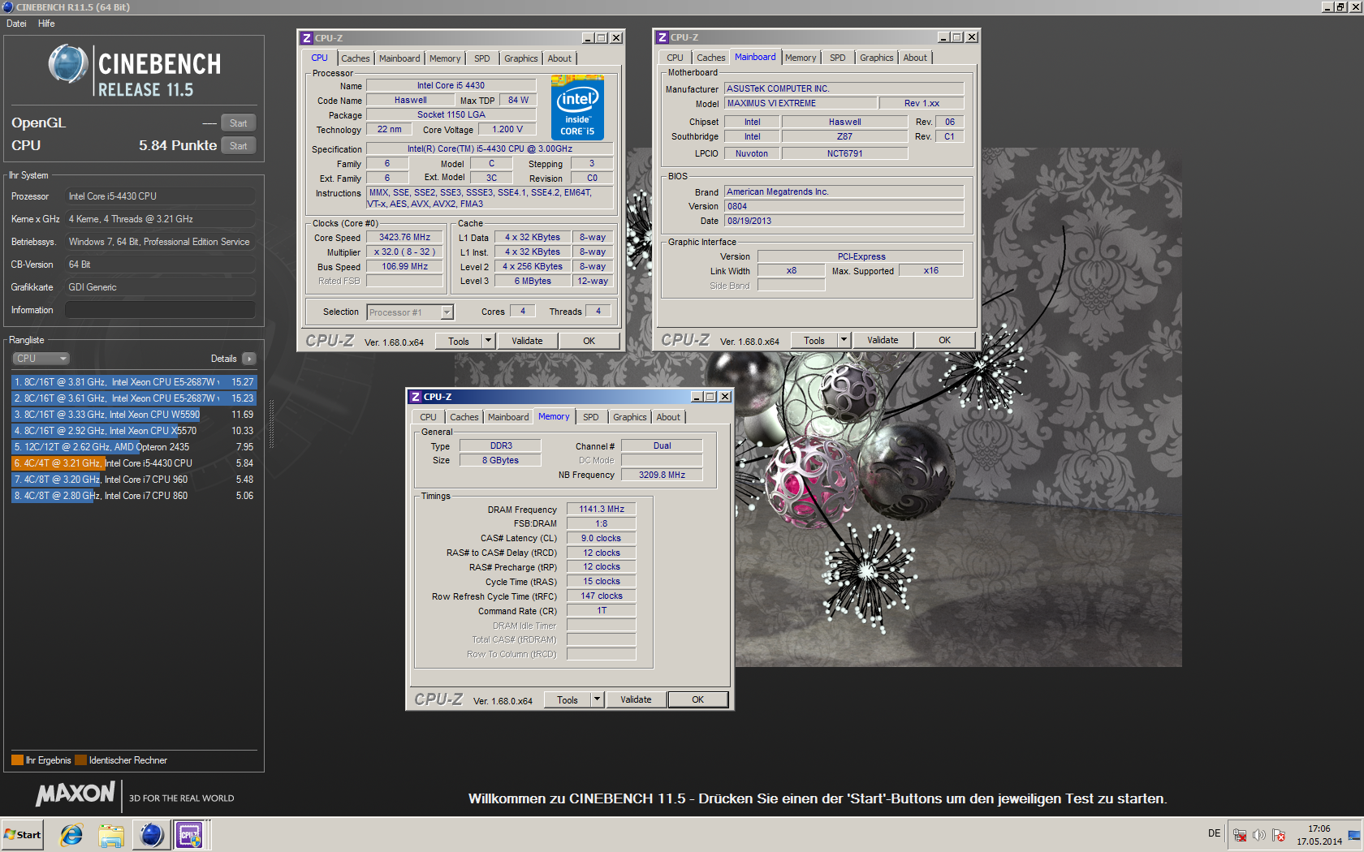The image size is (1364, 852).
Task: Click OK in Memory CPU-Z window
Action: point(698,699)
